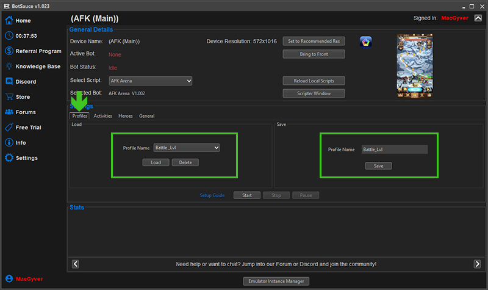Collapse the header using top-right chevron
Screen dimensions: 488x290
(x=478, y=19)
